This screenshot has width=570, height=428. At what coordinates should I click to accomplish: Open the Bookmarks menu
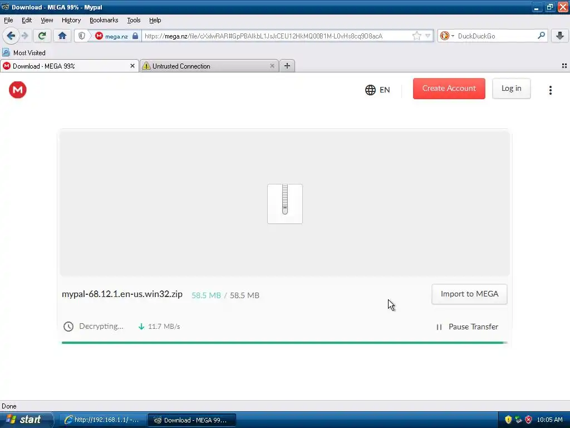click(x=104, y=21)
